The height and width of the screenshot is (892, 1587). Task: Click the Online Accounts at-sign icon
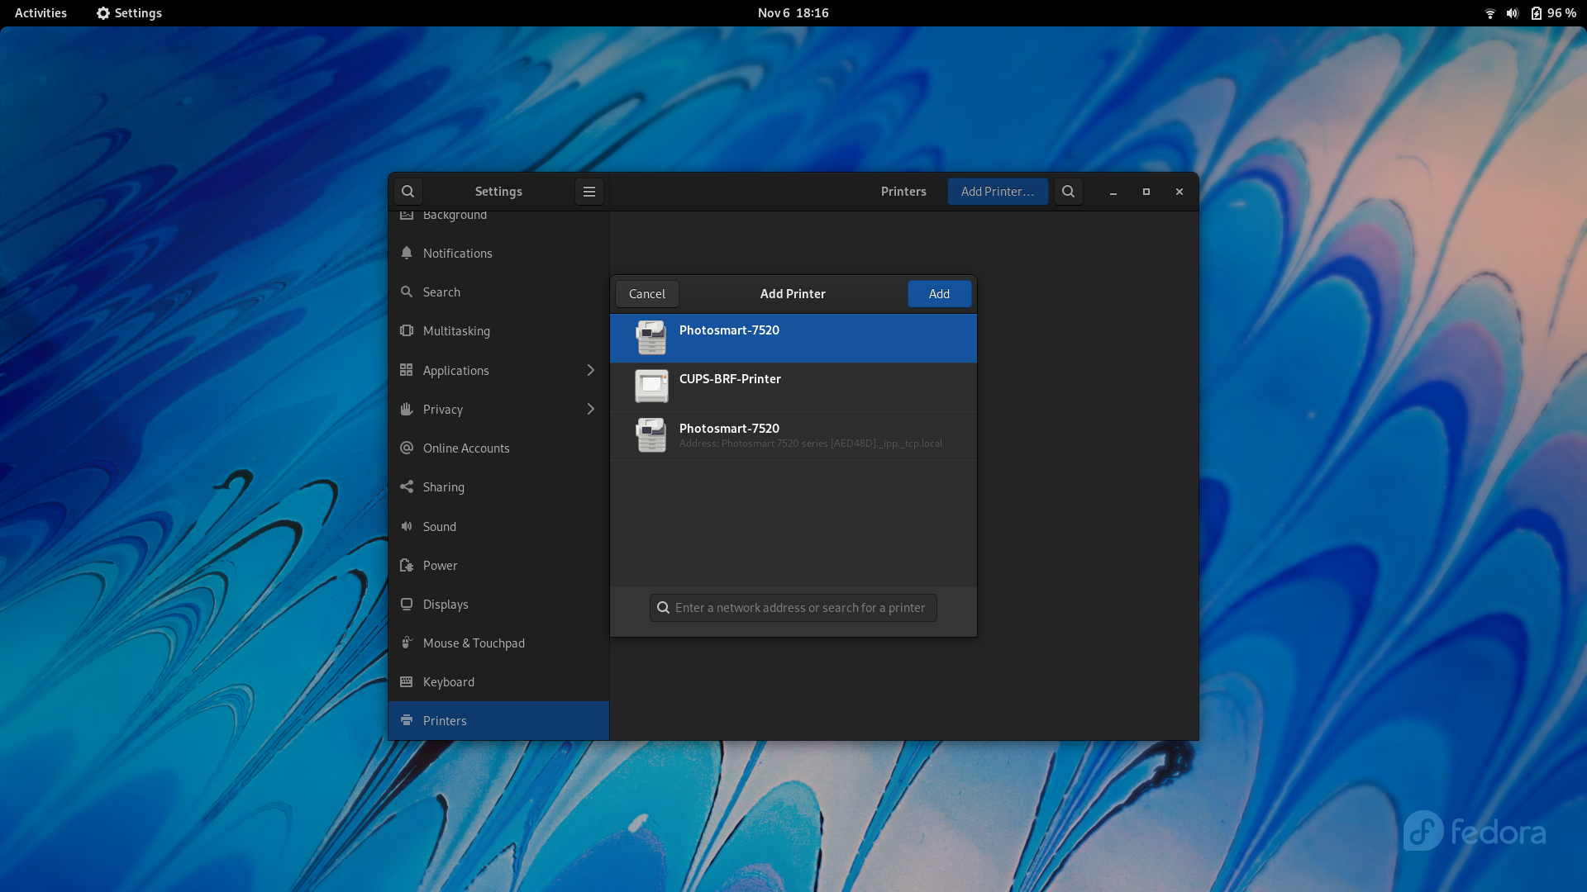[x=407, y=448]
